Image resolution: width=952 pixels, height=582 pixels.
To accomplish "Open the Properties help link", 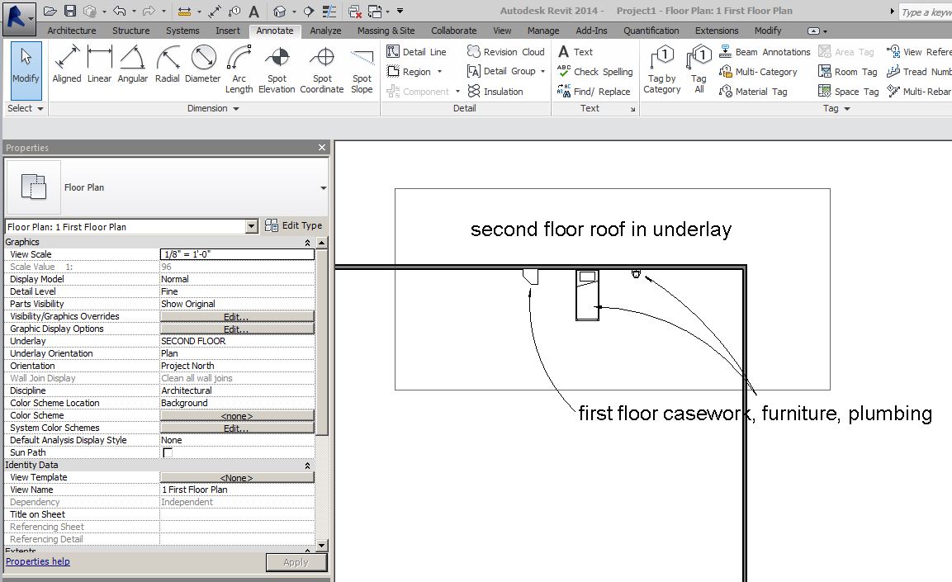I will tap(38, 561).
